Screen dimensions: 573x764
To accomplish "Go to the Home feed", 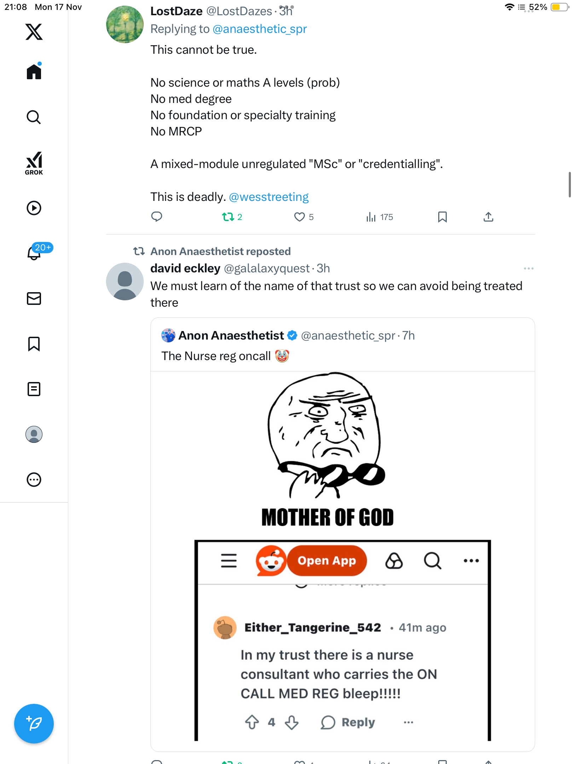I will [34, 71].
